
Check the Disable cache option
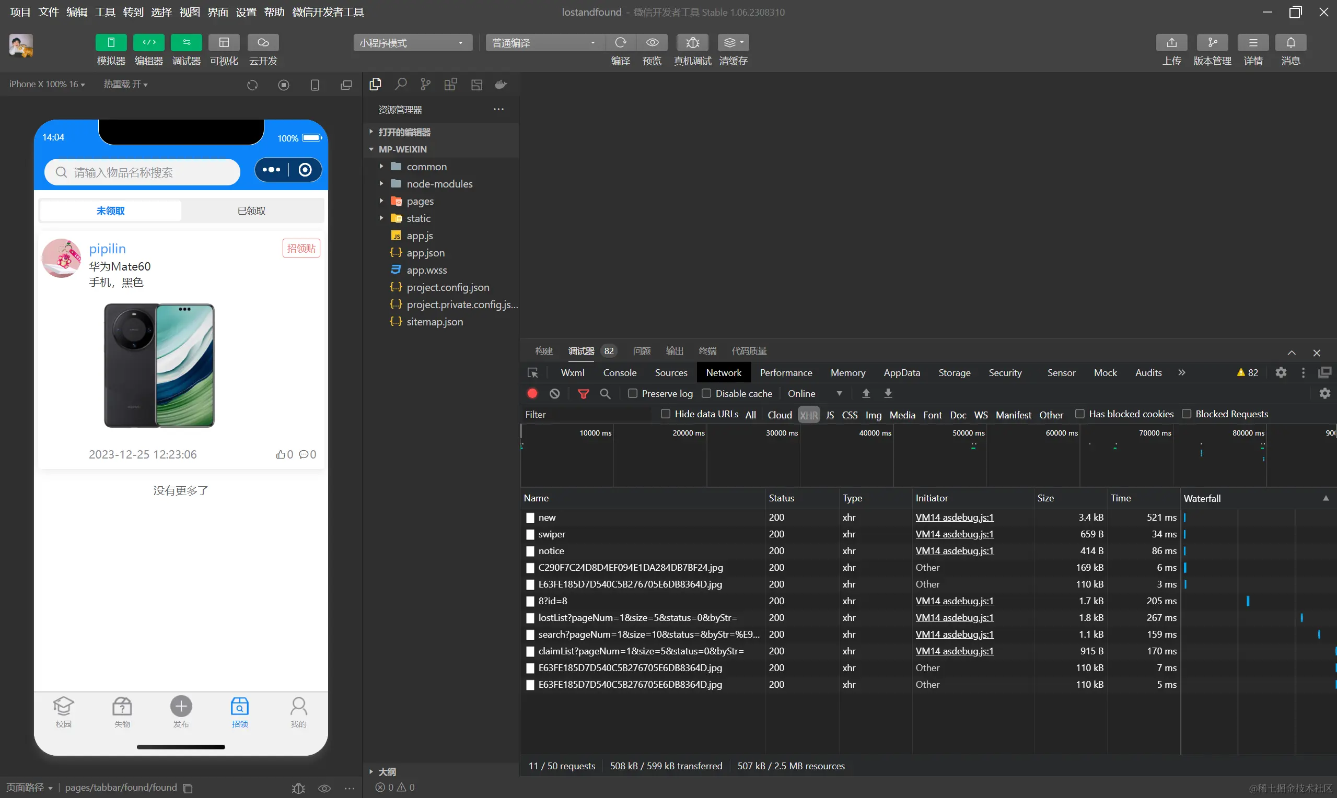pyautogui.click(x=706, y=394)
